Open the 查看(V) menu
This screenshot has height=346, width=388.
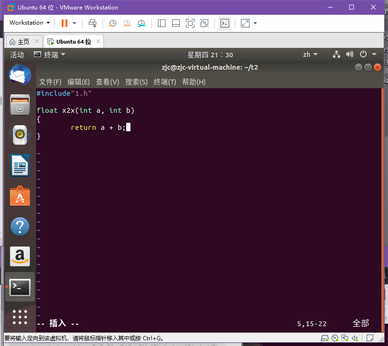pyautogui.click(x=108, y=82)
